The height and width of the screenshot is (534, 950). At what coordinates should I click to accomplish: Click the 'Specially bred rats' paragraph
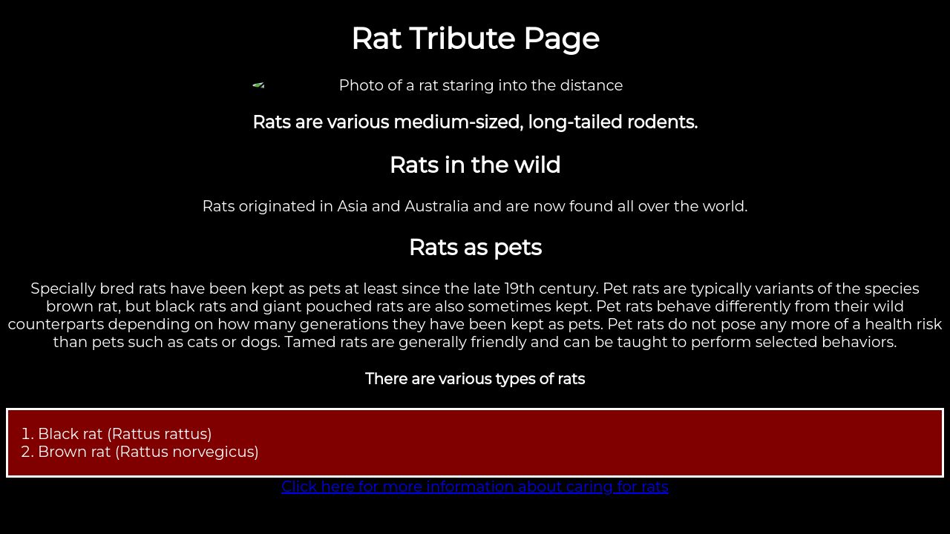(x=475, y=315)
